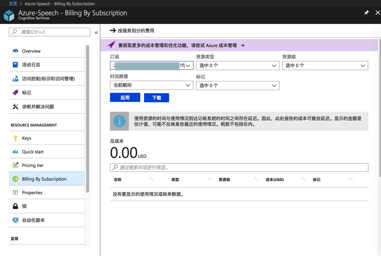This screenshot has height=256, width=381.
Task: Click the Billing By Subscription circle icon
Action: pos(15,179)
